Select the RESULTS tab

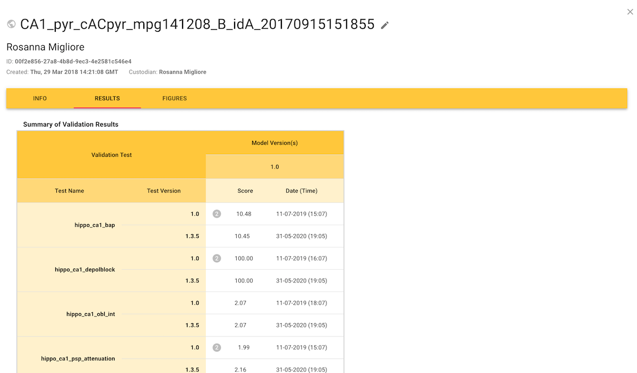[x=107, y=99]
